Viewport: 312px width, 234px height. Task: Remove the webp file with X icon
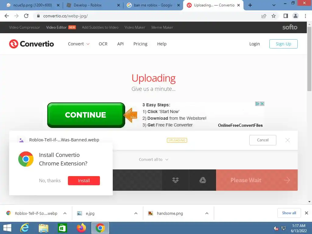pyautogui.click(x=288, y=140)
